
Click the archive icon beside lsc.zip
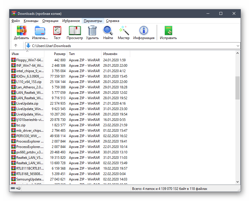[x=13, y=125]
